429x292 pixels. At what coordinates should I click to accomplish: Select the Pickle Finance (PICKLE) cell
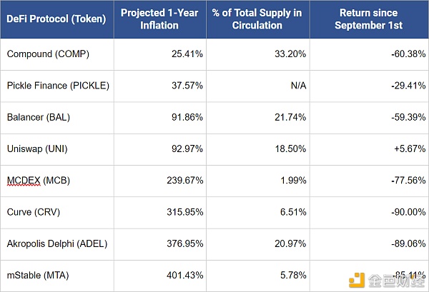pyautogui.click(x=57, y=86)
